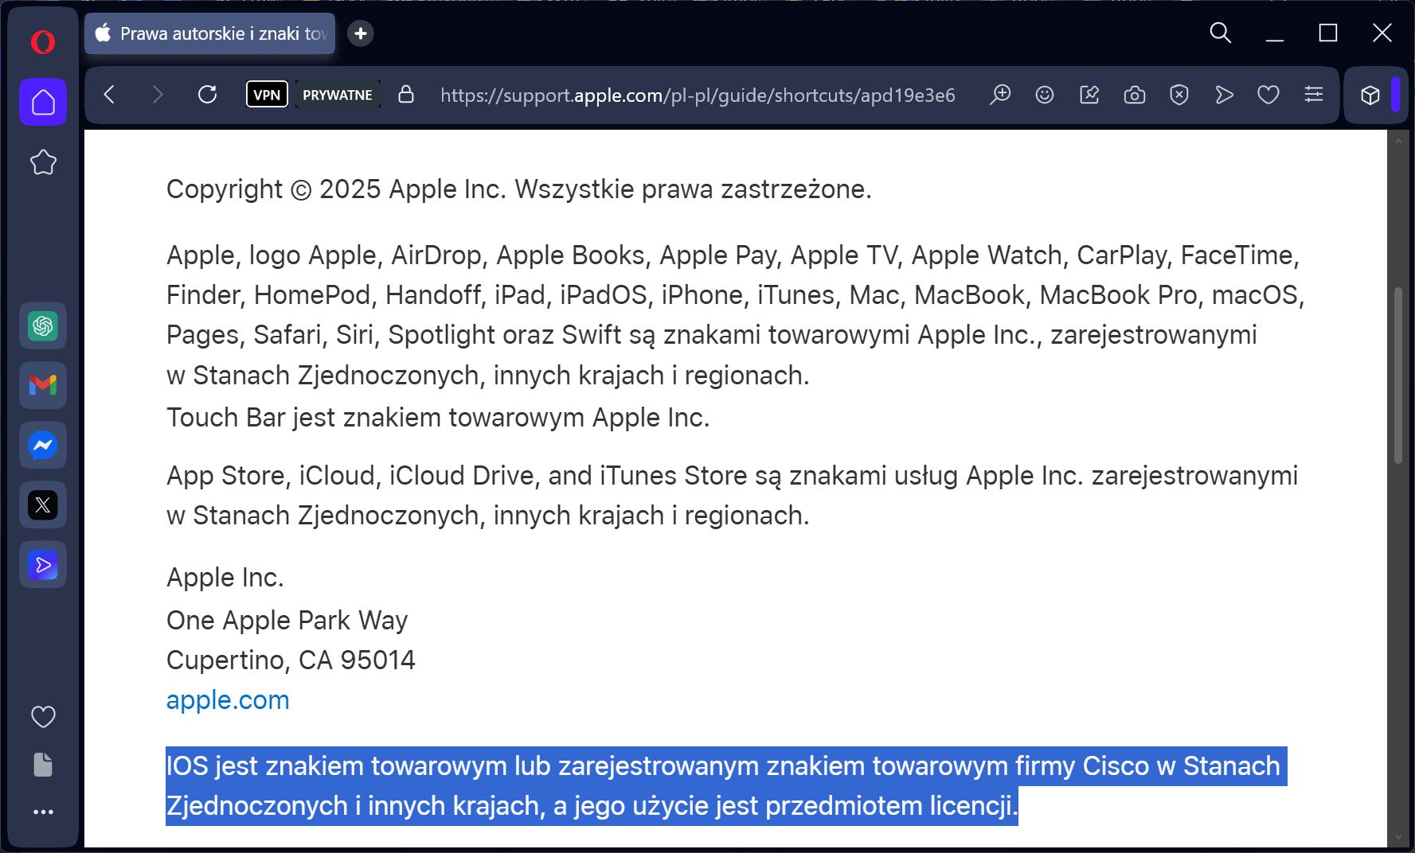Image resolution: width=1415 pixels, height=853 pixels.
Task: Open Gmail from the sidebar
Action: pyautogui.click(x=43, y=385)
